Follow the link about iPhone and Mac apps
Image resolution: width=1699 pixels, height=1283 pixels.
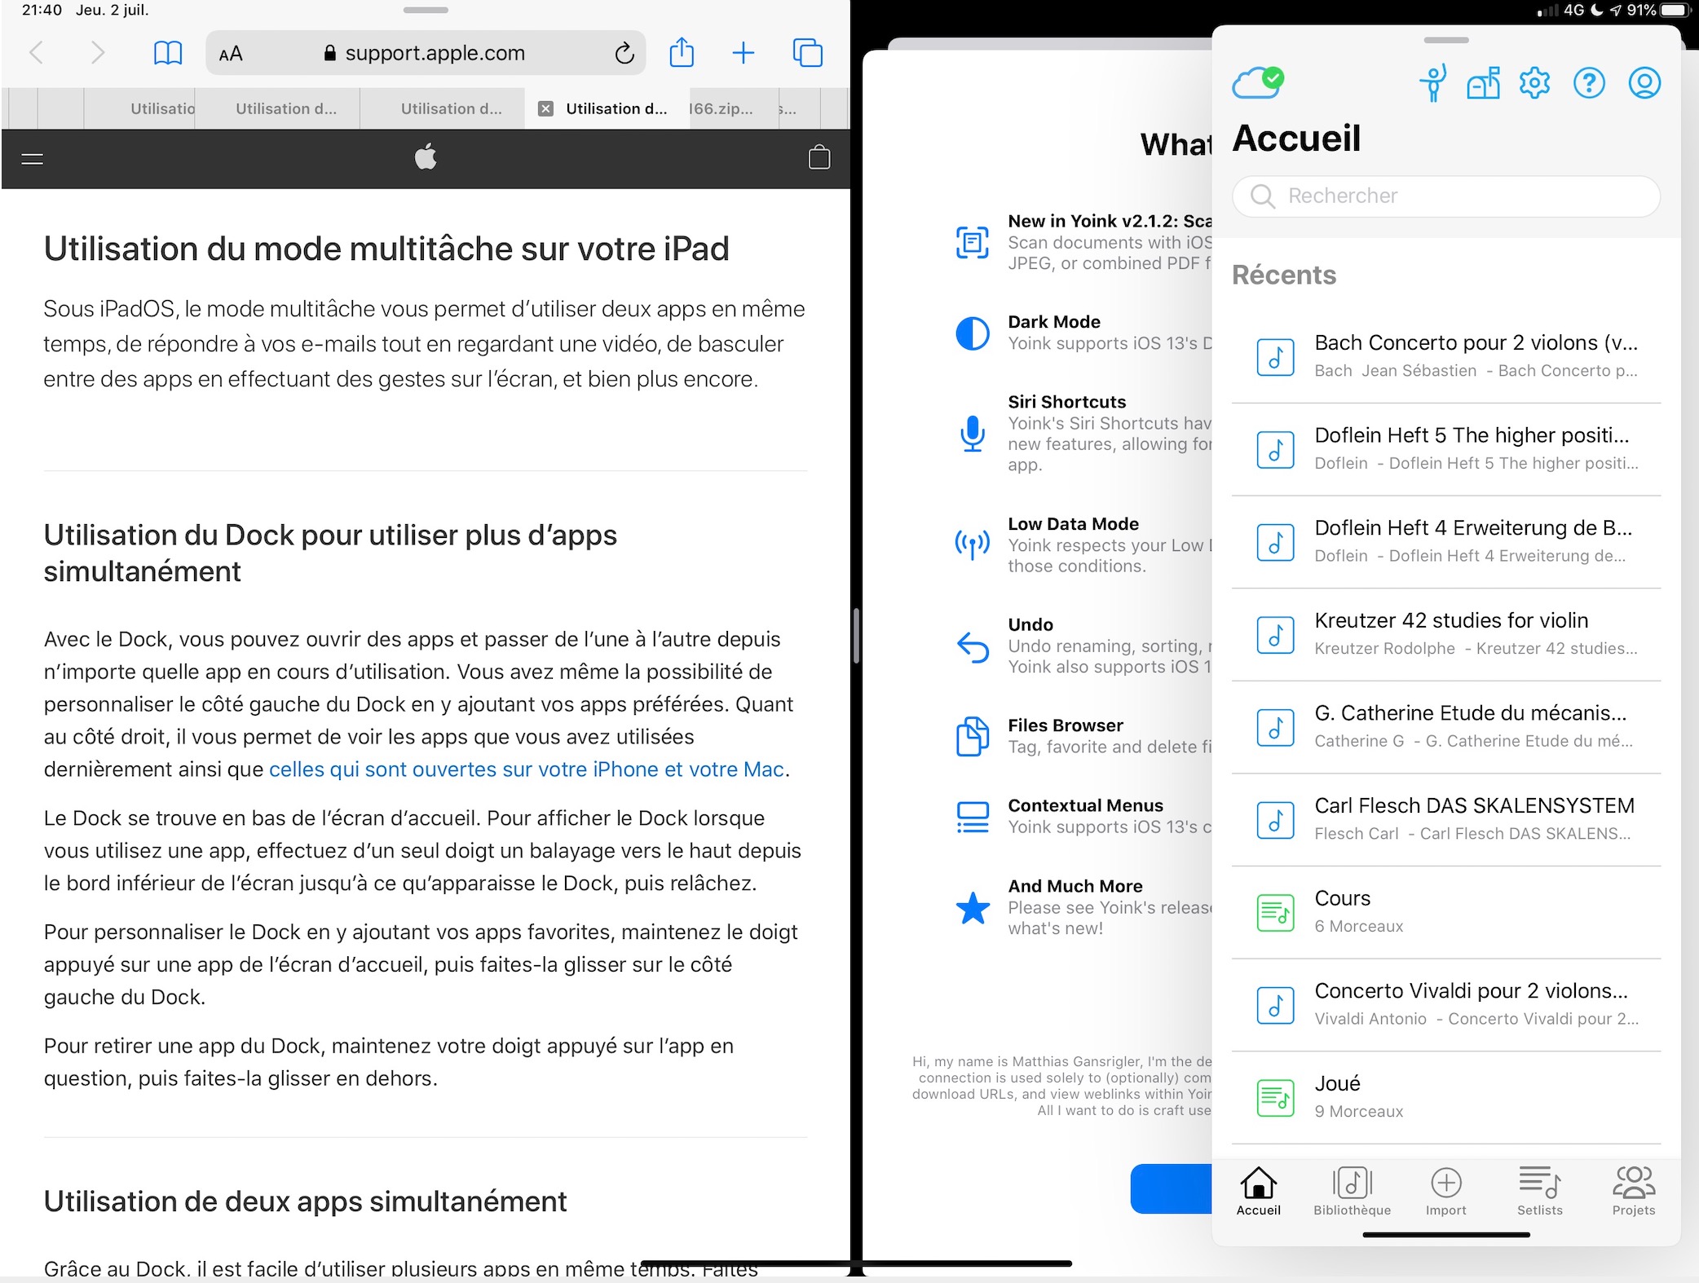pyautogui.click(x=527, y=769)
